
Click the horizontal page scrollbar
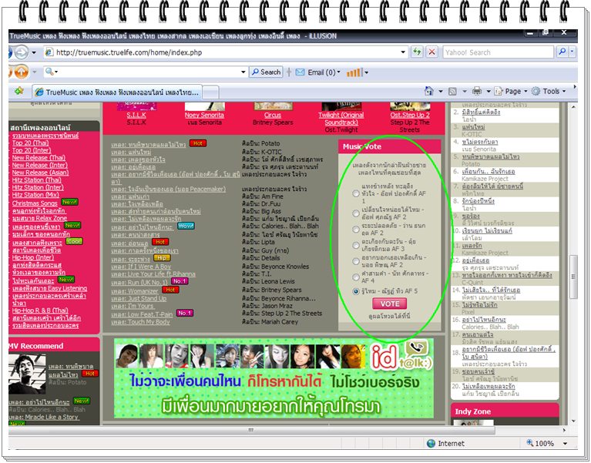[252, 430]
